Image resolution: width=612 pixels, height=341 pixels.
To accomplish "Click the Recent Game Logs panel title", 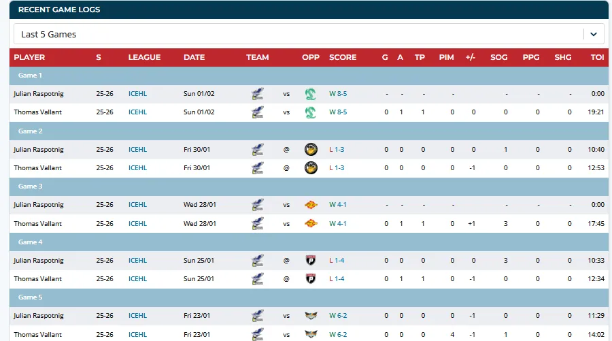I will [x=59, y=10].
